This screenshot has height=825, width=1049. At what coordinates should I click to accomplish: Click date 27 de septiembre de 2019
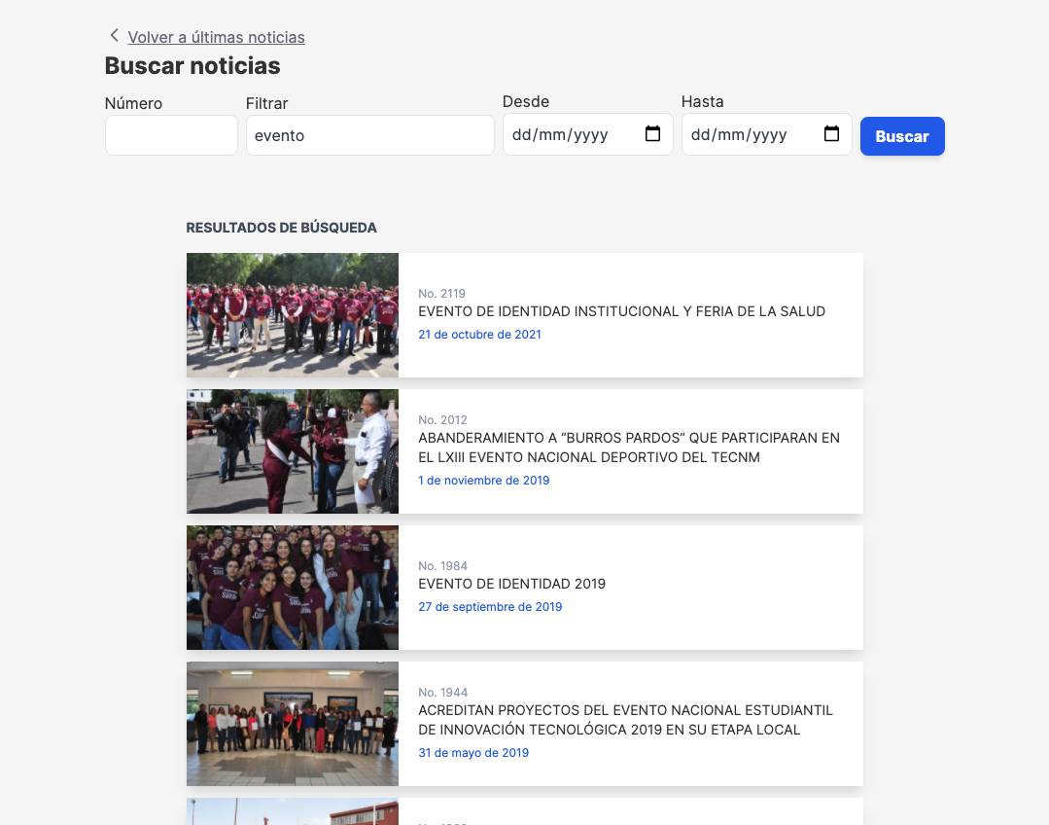coord(490,607)
